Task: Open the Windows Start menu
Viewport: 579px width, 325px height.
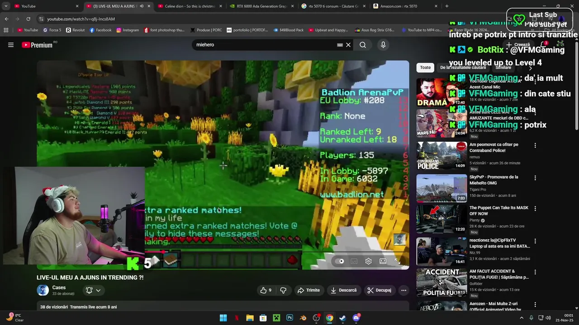Action: coord(223,318)
